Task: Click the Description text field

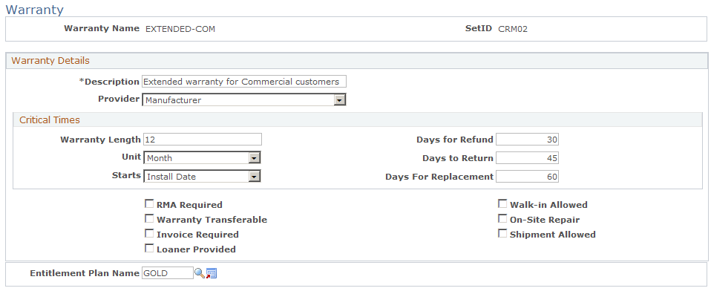Action: pos(244,82)
